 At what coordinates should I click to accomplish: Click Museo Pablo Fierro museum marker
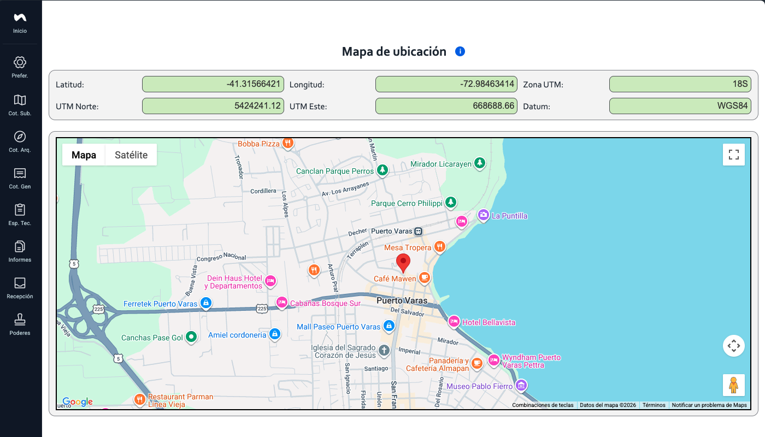521,386
